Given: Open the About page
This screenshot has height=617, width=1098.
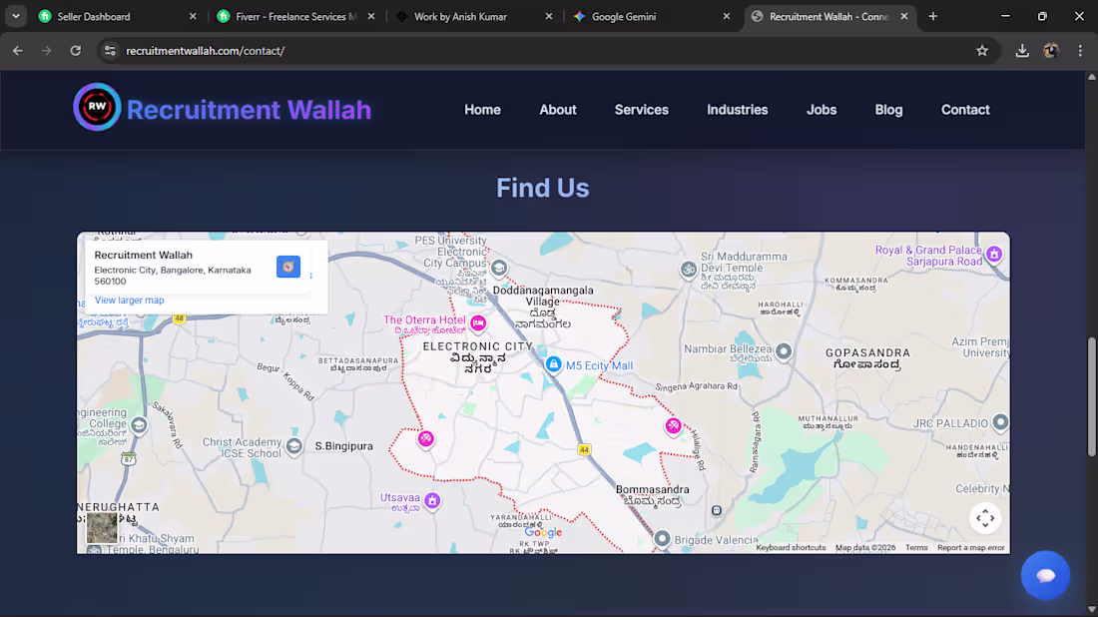Looking at the screenshot, I should 557,110.
